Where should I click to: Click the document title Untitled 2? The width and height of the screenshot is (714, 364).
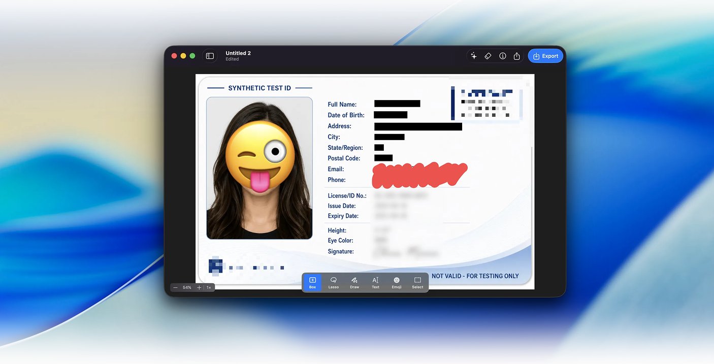click(238, 53)
